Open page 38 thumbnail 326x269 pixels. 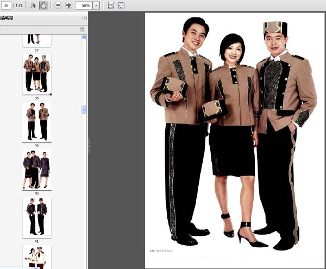[37, 74]
